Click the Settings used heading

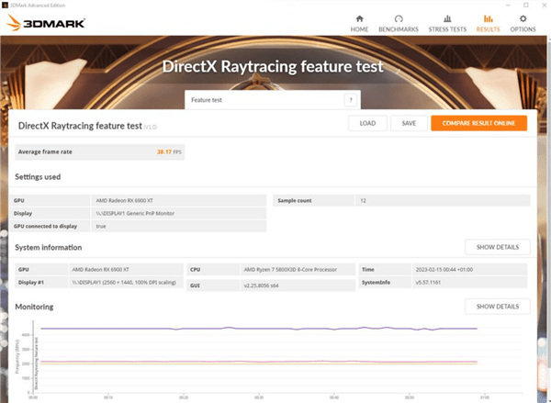point(38,177)
